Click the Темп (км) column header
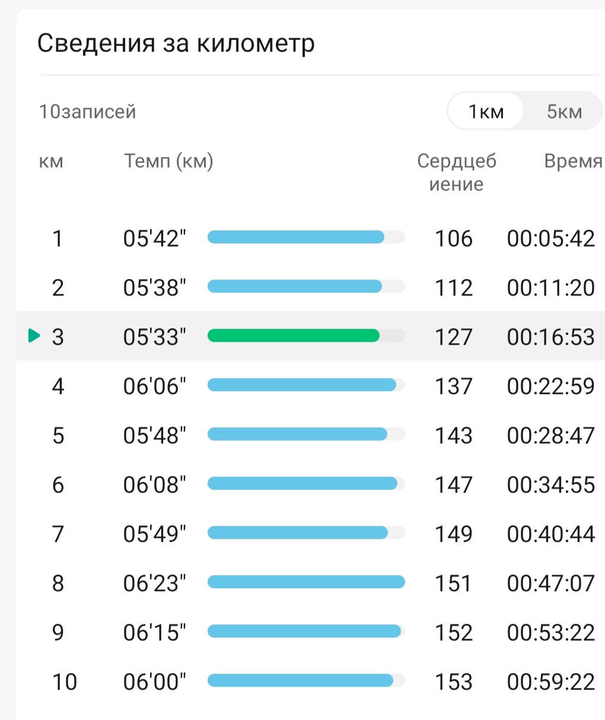Viewport: 605px width, 720px height. [x=168, y=161]
